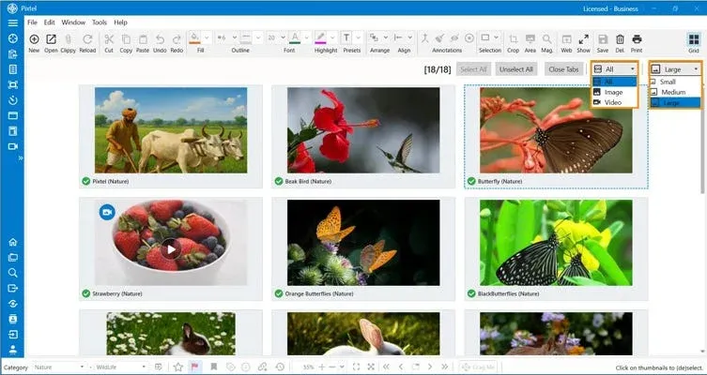Open the All media type dropdown
The image size is (707, 375).
tap(615, 68)
